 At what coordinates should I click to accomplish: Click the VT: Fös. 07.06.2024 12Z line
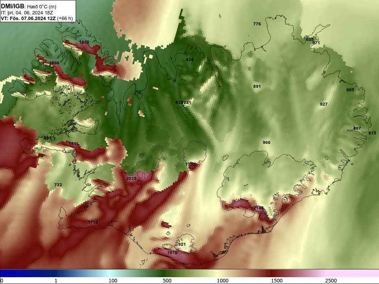pos(28,19)
